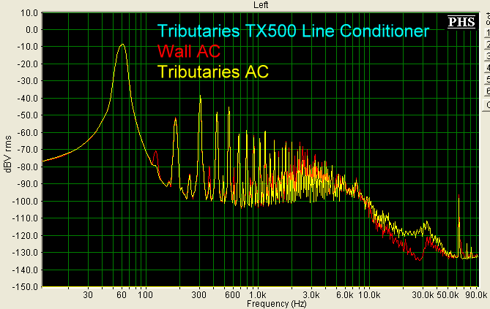
Task: Click the 'Tributaries TX500 Line Conditioner' title
Action: click(294, 31)
